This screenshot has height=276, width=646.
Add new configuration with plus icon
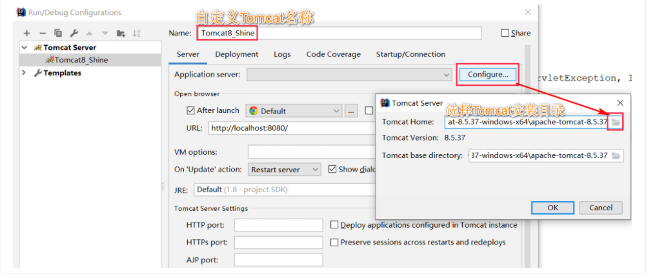(x=26, y=34)
